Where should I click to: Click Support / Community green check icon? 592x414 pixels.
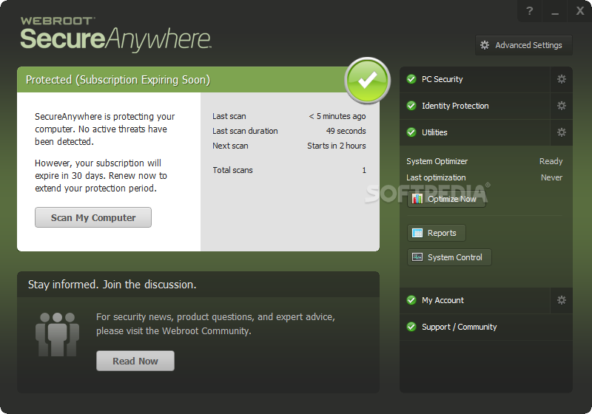(x=411, y=327)
